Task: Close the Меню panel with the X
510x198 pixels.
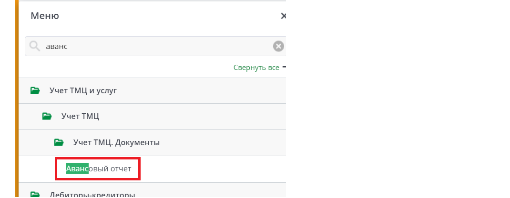Action: [284, 16]
